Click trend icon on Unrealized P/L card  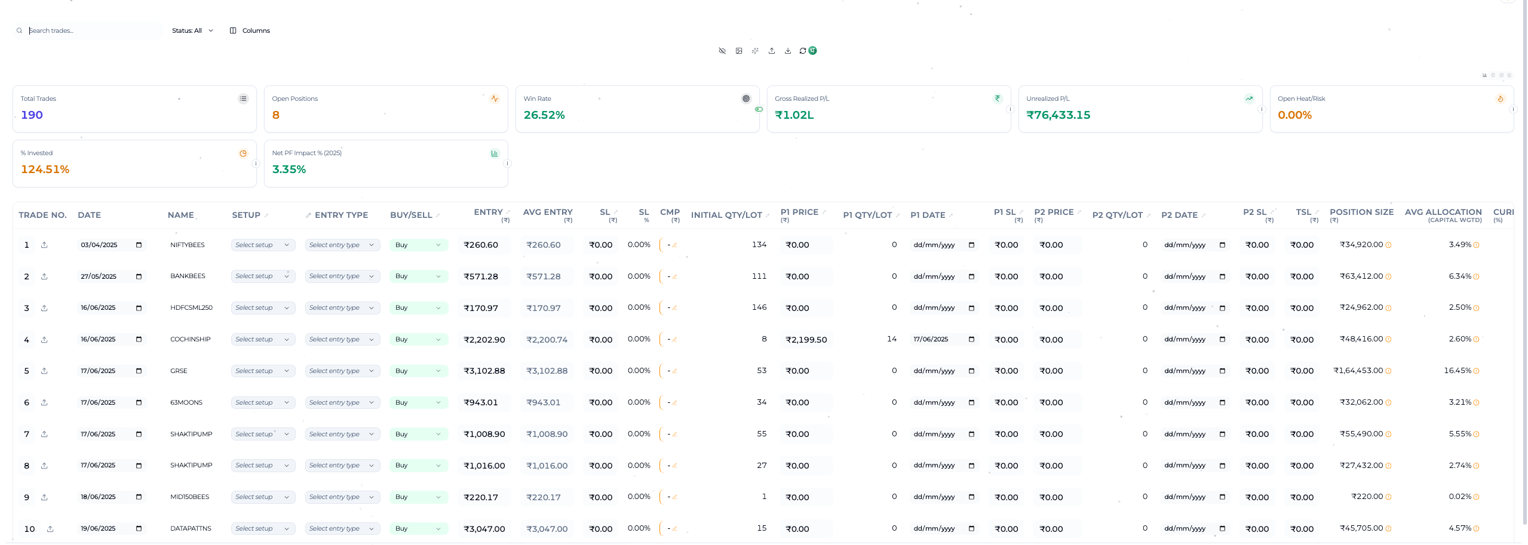pos(1249,99)
